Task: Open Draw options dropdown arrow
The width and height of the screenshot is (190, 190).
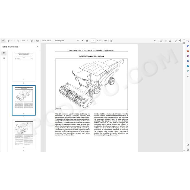Action: [x=27, y=41]
